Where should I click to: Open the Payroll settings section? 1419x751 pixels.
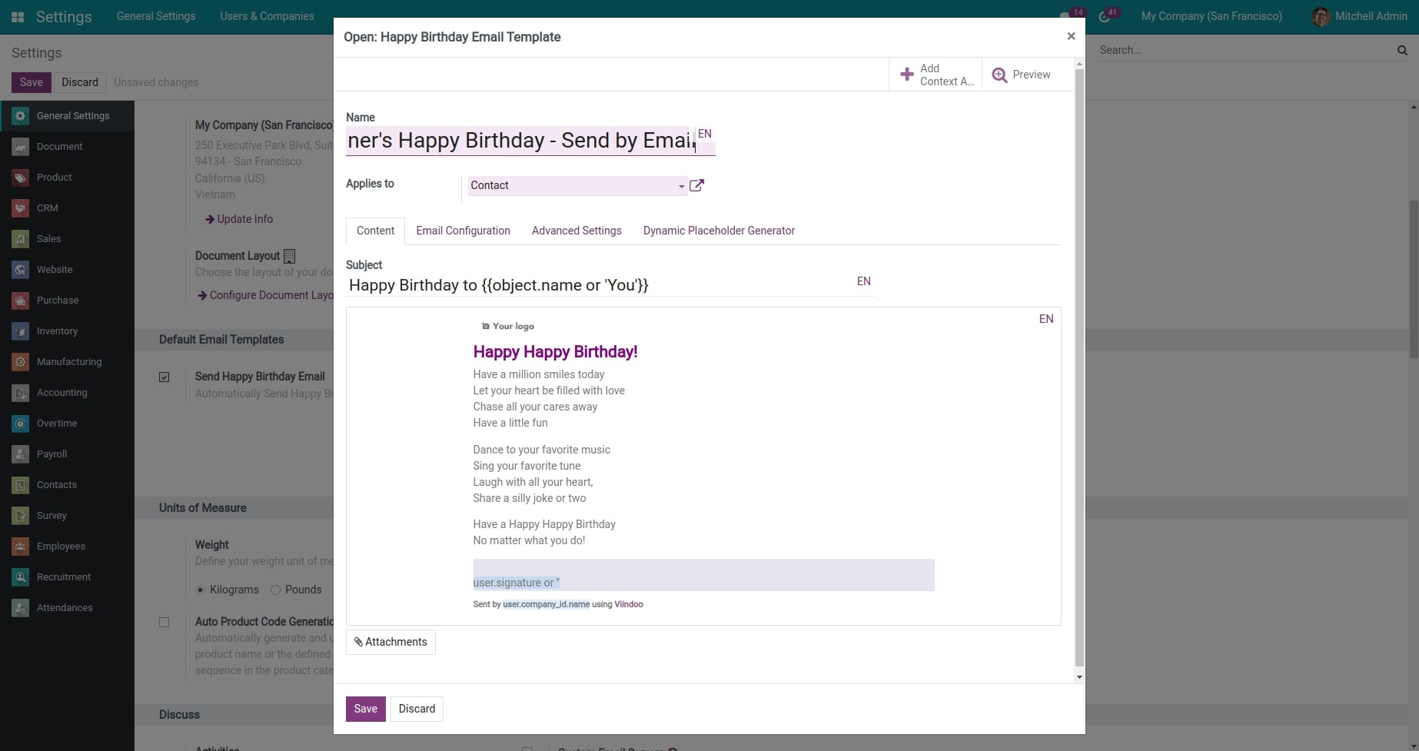point(52,454)
